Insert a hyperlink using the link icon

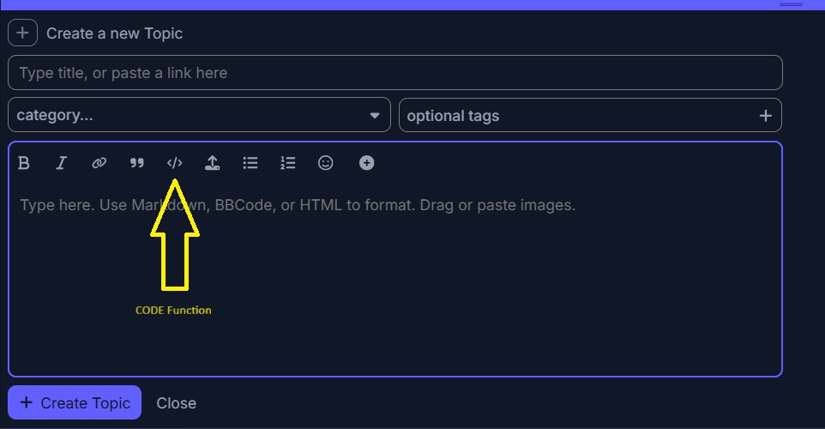pos(99,163)
